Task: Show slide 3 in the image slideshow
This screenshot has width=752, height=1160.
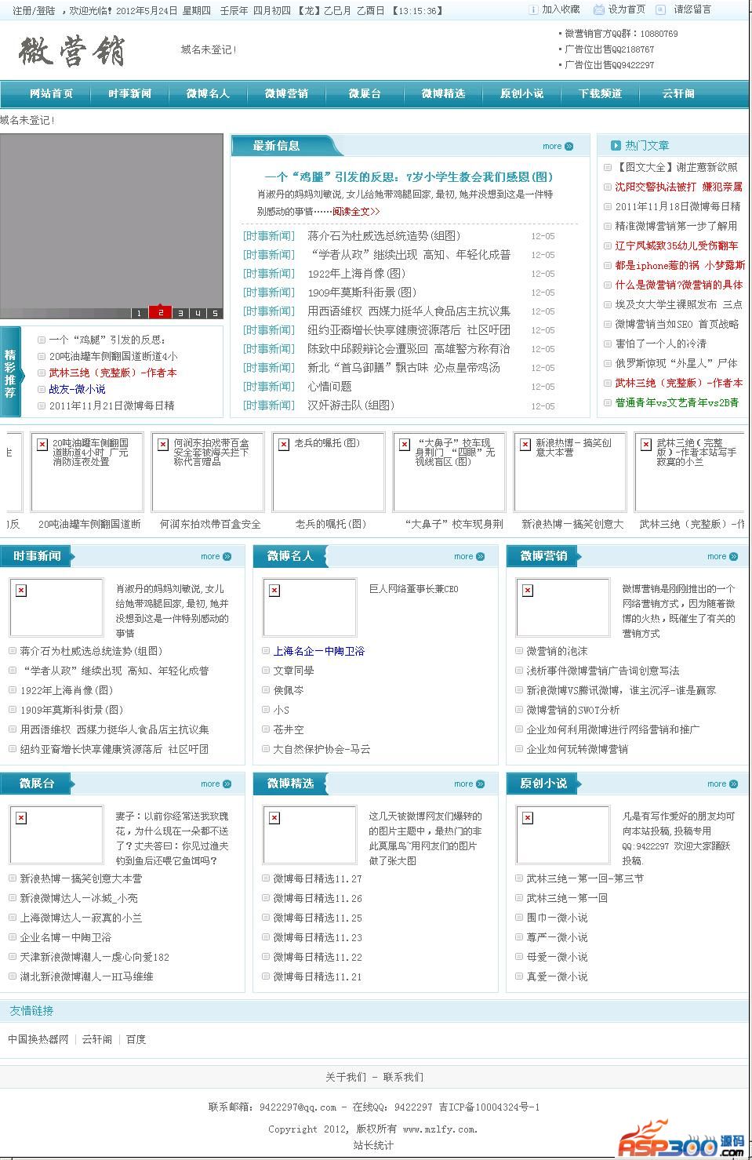Action: pyautogui.click(x=180, y=313)
